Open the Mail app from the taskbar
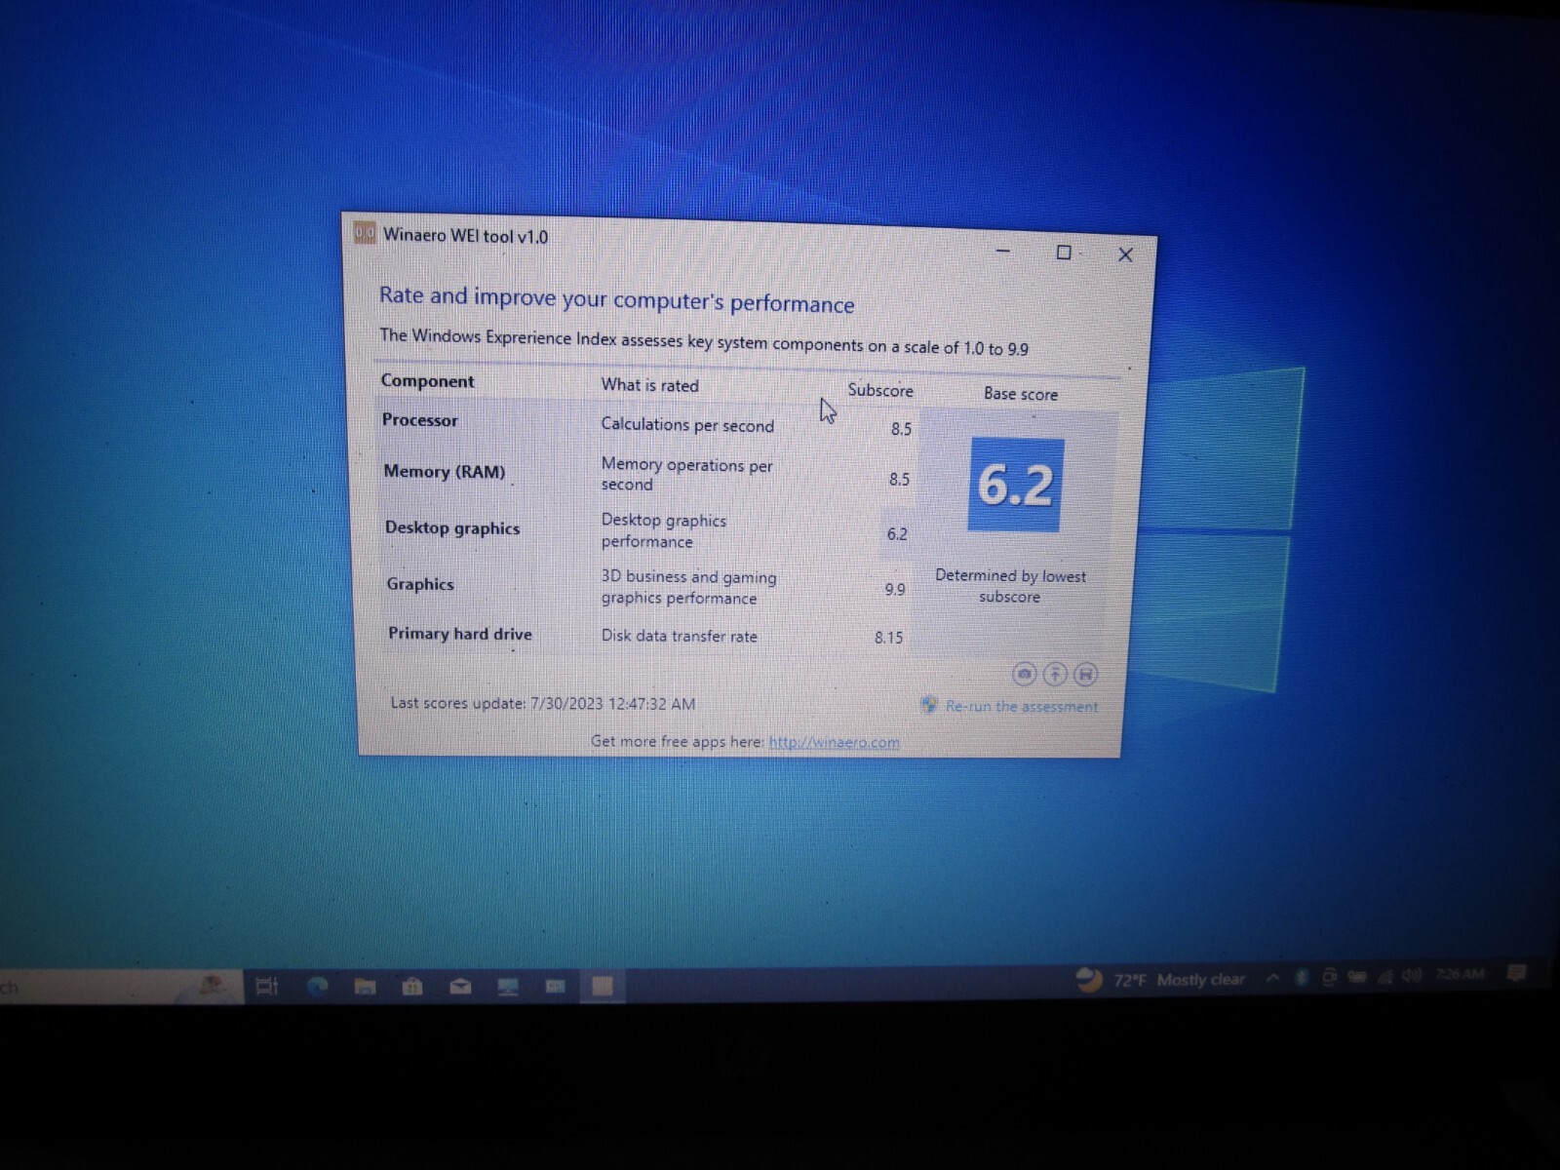This screenshot has height=1170, width=1560. [x=460, y=987]
